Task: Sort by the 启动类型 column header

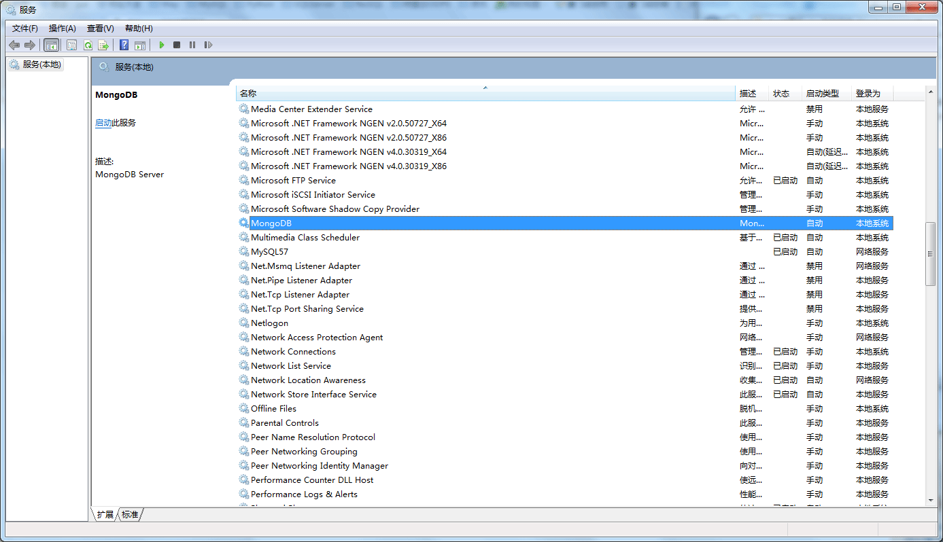Action: [823, 94]
